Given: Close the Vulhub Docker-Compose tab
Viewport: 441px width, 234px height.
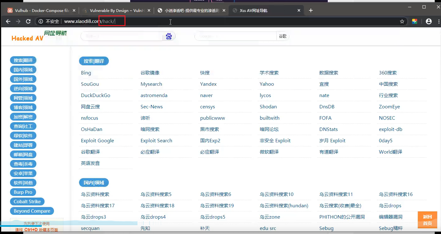Looking at the screenshot, I should point(74,10).
